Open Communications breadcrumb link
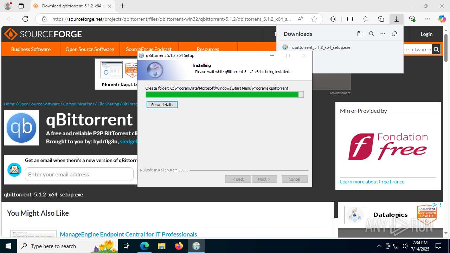 (79, 104)
